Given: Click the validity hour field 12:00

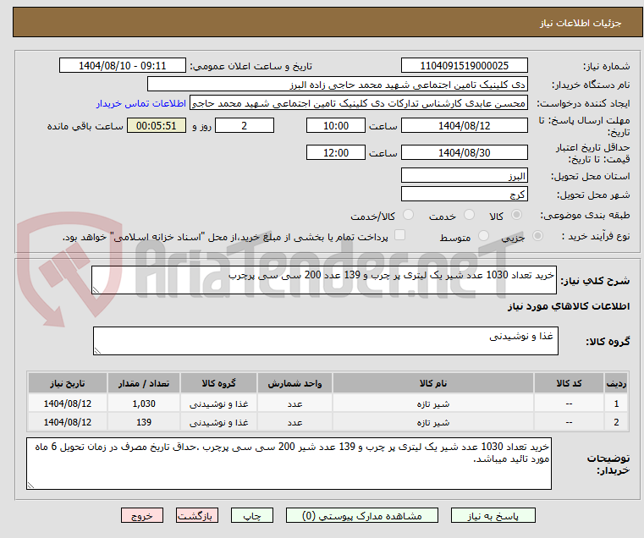Looking at the screenshot, I should pos(336,153).
